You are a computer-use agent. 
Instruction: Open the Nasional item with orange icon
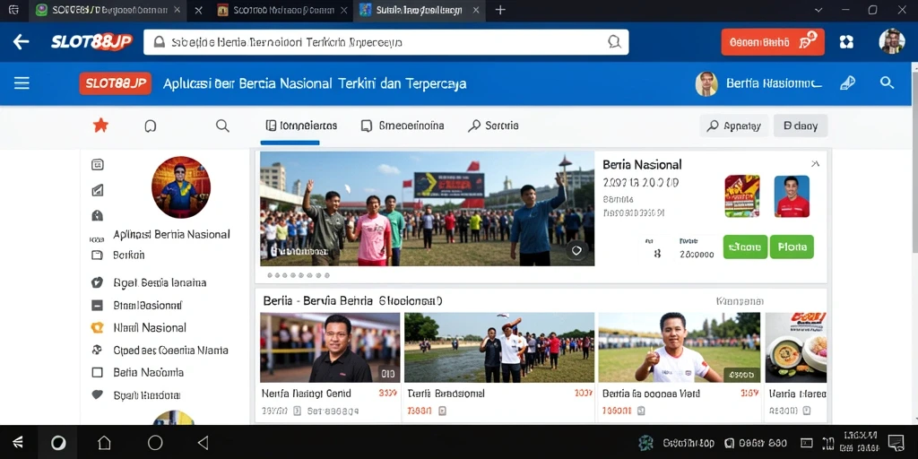coord(139,328)
